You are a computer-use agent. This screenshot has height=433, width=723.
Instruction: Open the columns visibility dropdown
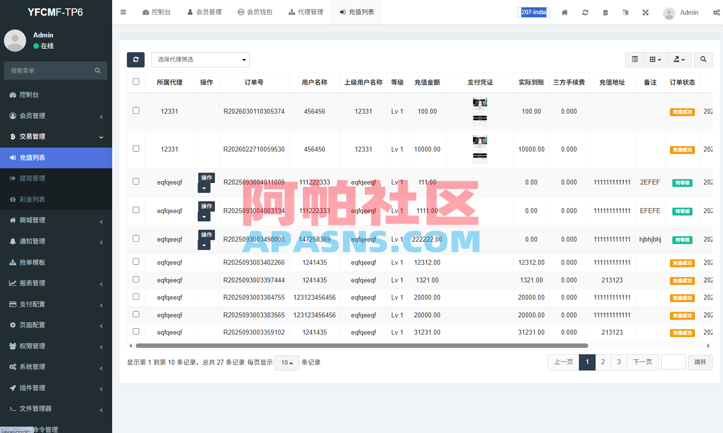click(x=656, y=60)
